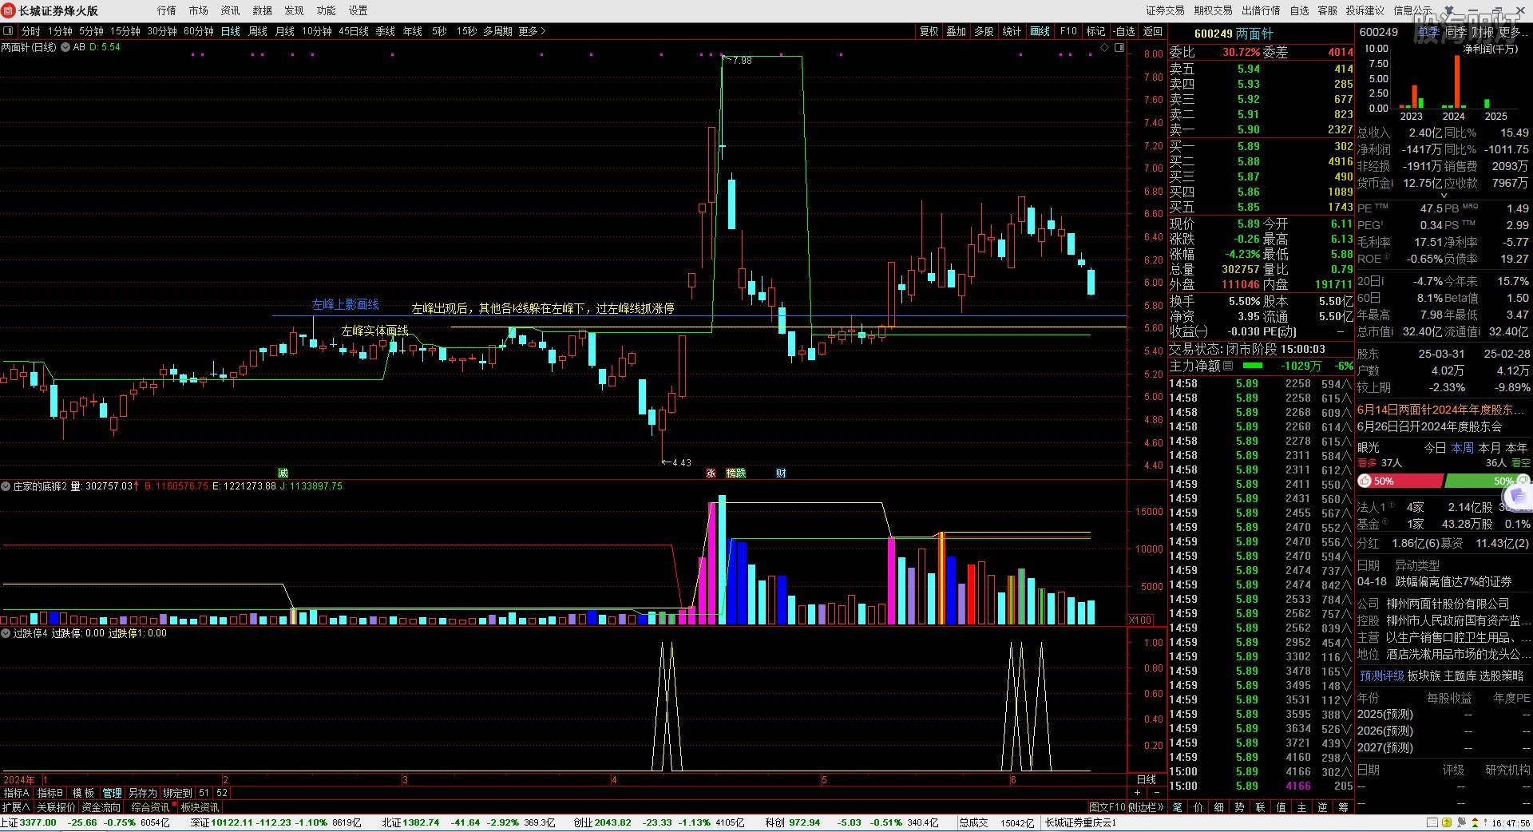Toggle the 标记 mark option
The image size is (1533, 832).
[x=1095, y=31]
